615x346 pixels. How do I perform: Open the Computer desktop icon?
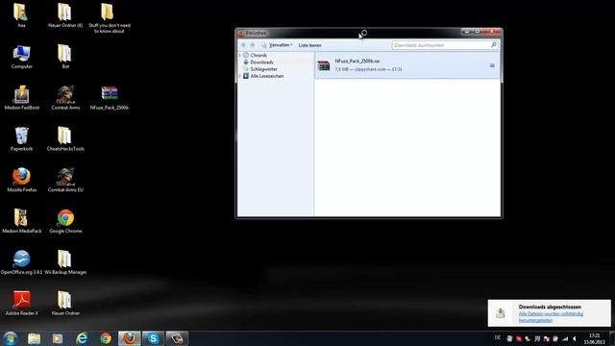point(21,57)
